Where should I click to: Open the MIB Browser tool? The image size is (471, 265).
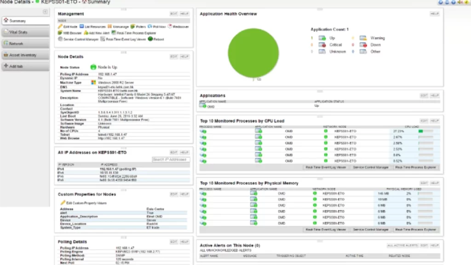pos(70,33)
